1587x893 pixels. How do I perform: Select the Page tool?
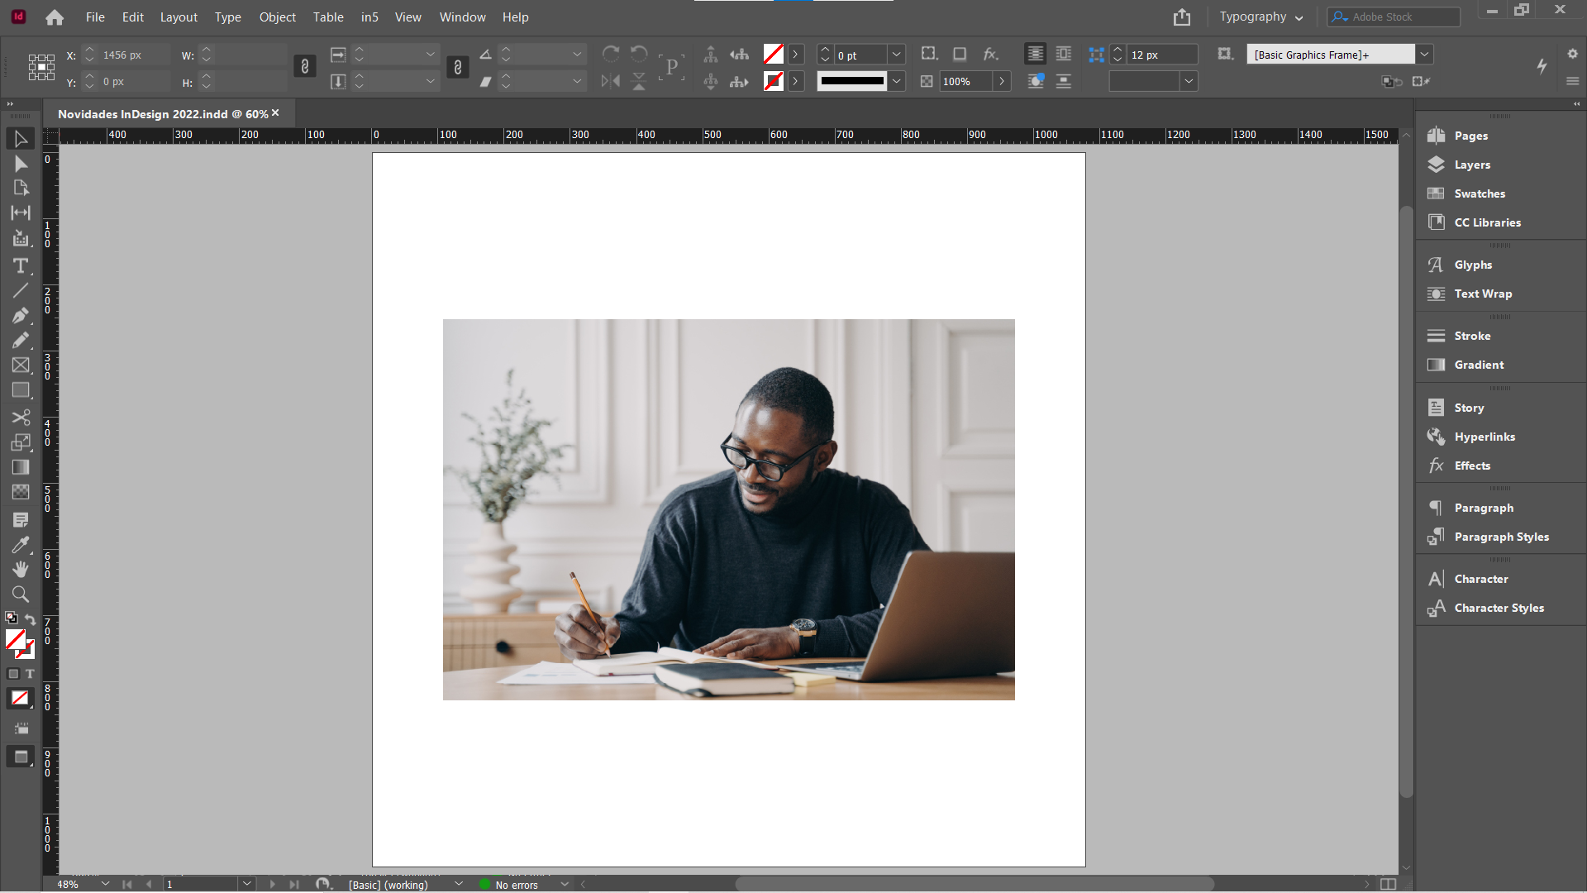21,188
